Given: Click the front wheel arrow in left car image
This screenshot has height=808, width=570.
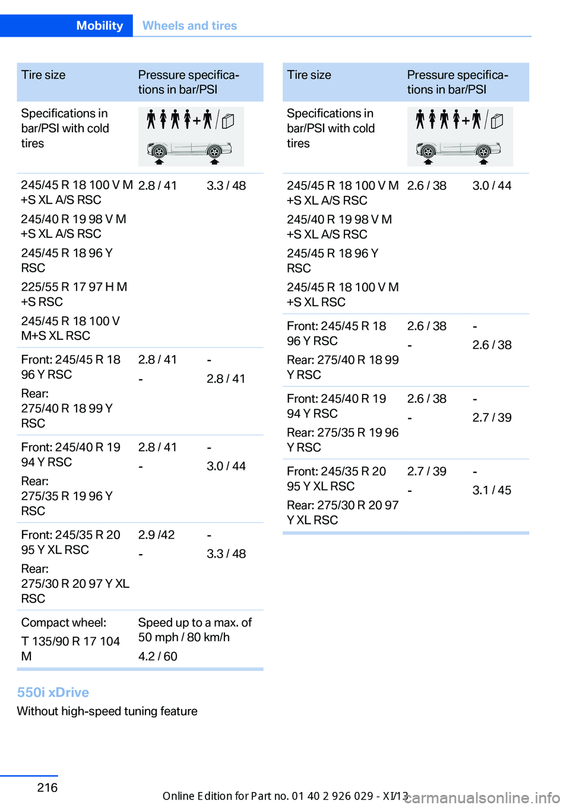Looking at the screenshot, I should (x=159, y=161).
